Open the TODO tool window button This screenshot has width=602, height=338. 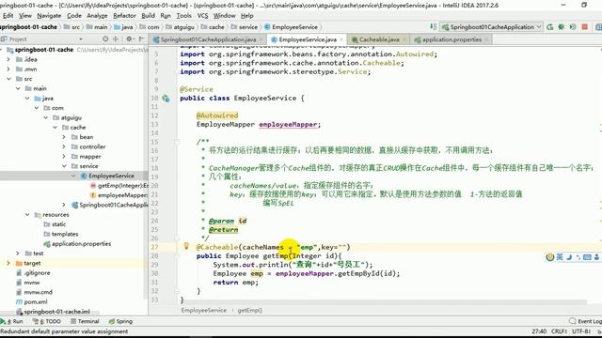(47, 321)
